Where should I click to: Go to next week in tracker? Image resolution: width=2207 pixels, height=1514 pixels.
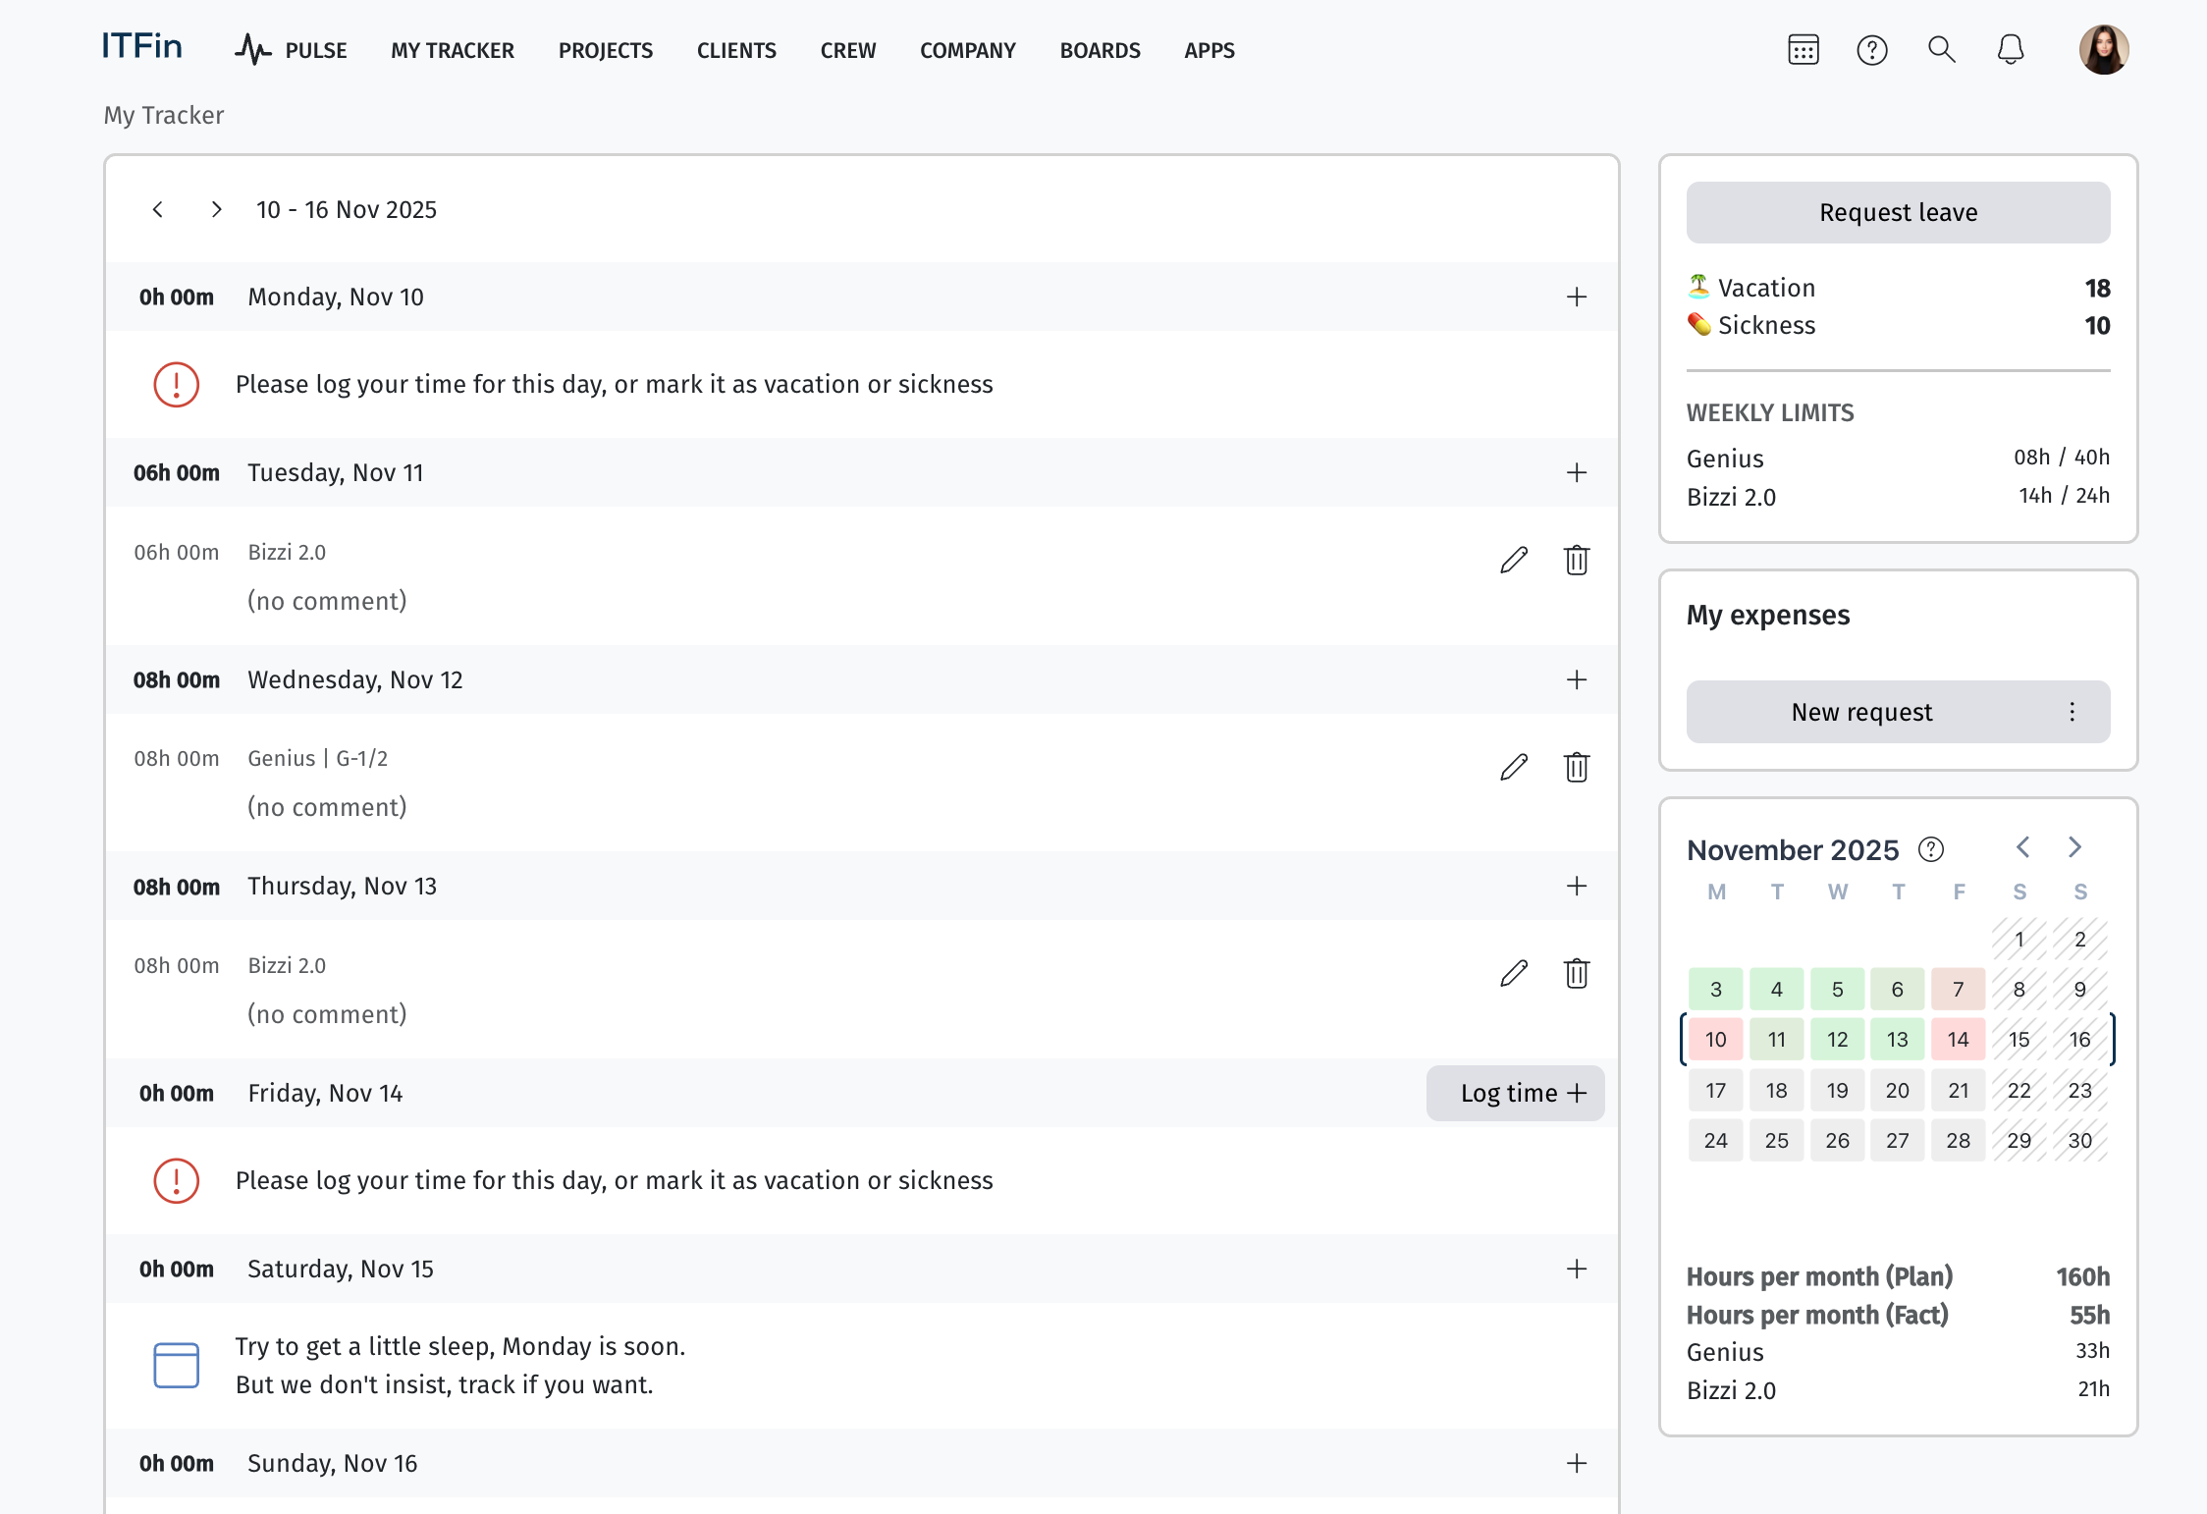[216, 209]
